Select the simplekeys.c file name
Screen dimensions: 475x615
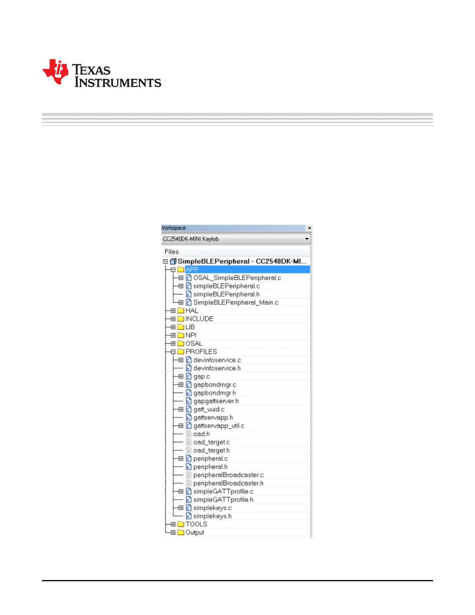coord(213,508)
